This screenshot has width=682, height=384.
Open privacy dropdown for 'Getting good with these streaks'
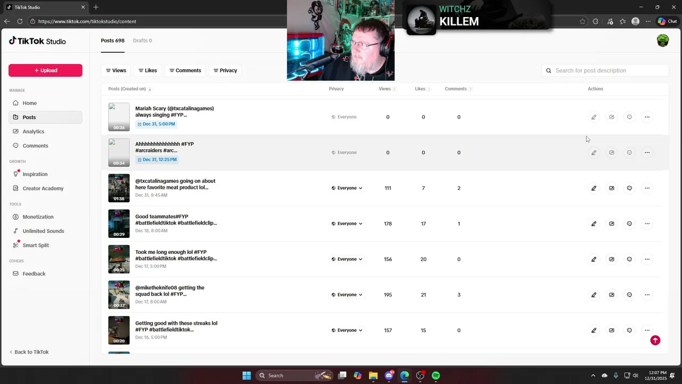tap(347, 330)
